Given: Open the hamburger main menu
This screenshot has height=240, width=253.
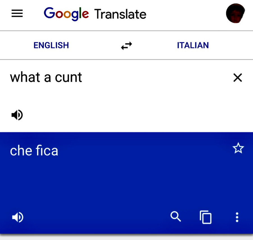Looking at the screenshot, I should (x=17, y=13).
